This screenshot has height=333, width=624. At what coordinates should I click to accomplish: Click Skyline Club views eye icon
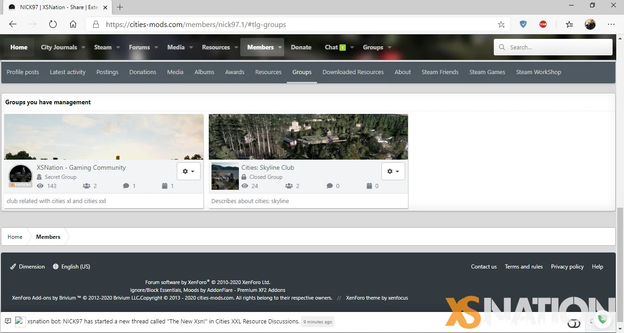[x=245, y=186]
